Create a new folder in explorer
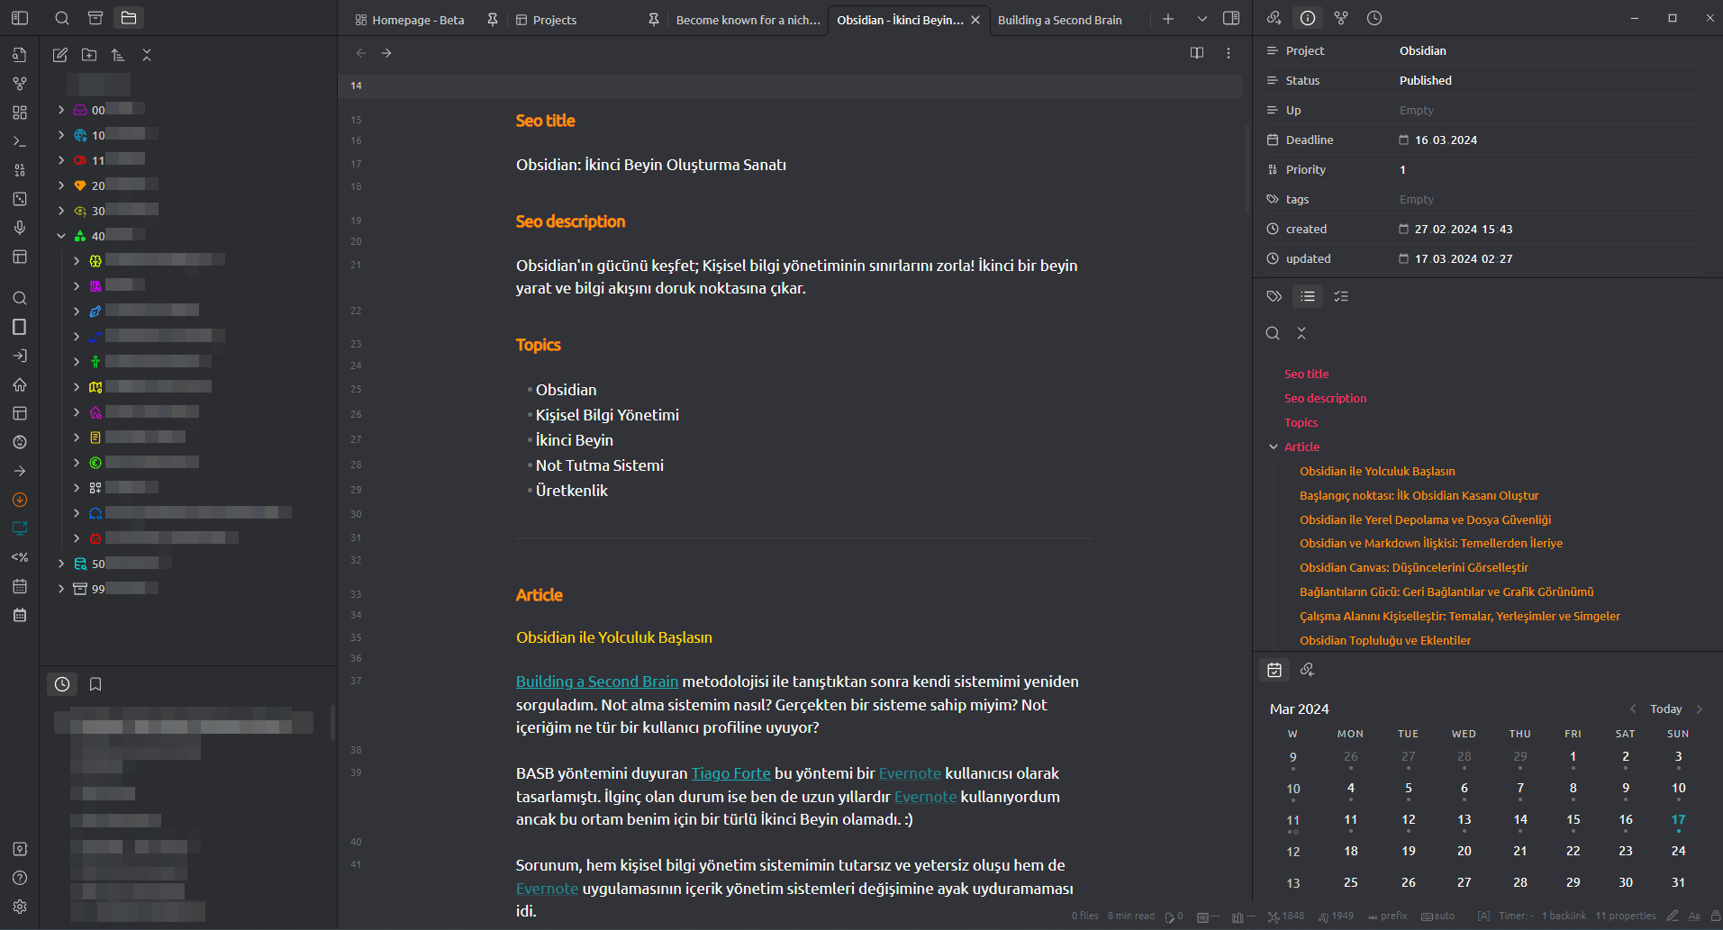The height and width of the screenshot is (930, 1723). [89, 55]
